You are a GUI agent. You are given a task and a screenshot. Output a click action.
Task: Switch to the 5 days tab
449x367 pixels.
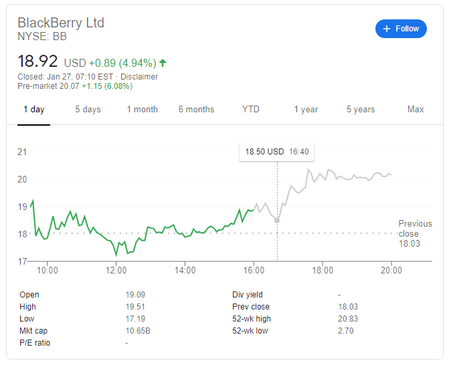[88, 110]
